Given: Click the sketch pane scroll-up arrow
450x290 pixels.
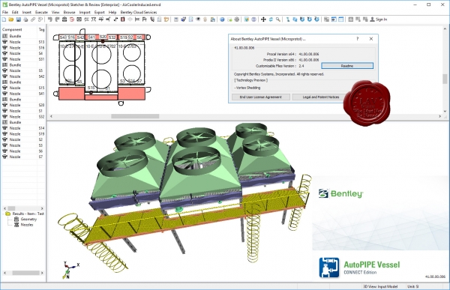Looking at the screenshot, I should pos(445,29).
